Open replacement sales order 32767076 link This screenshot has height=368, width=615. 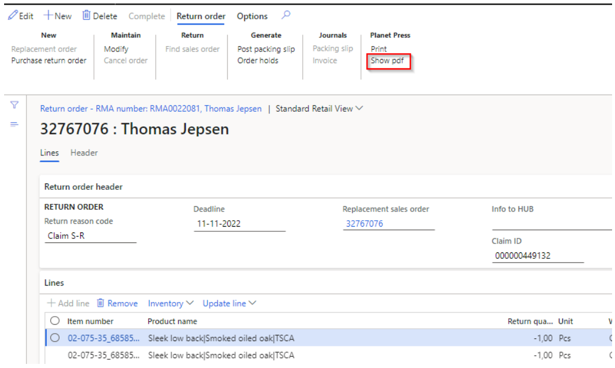[364, 224]
